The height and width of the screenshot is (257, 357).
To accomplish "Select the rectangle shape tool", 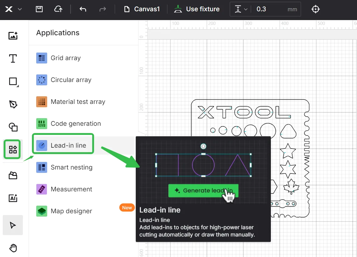I will [13, 82].
